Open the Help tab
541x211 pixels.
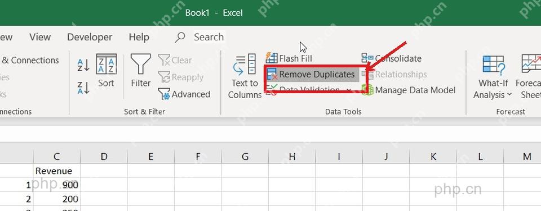tap(139, 37)
